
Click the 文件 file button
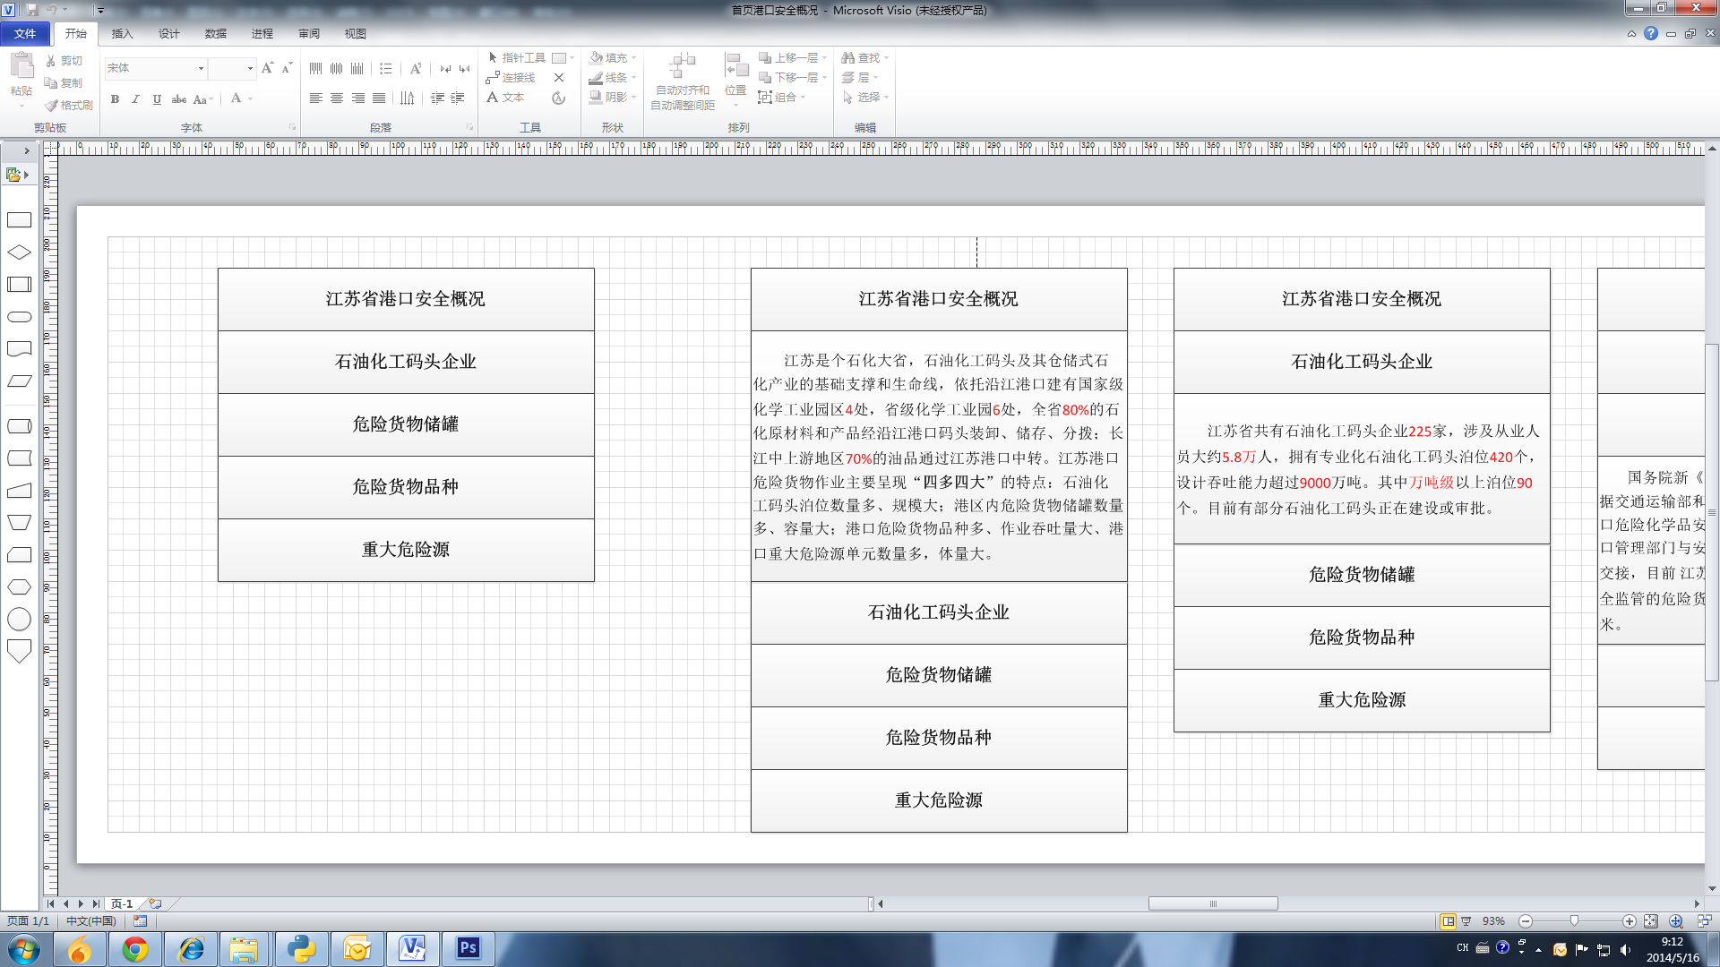(x=25, y=34)
